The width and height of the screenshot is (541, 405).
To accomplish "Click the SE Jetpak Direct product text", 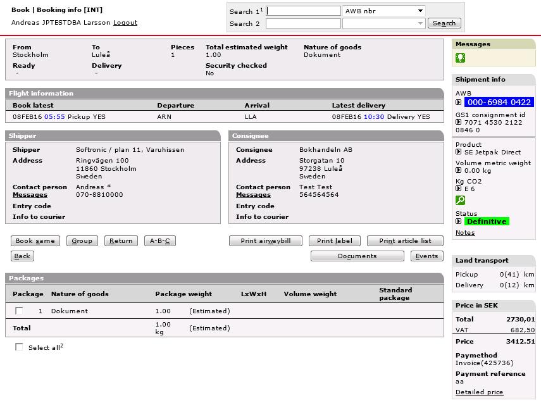I will pos(492,152).
